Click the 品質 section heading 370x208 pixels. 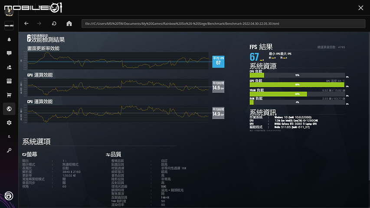[116, 154]
